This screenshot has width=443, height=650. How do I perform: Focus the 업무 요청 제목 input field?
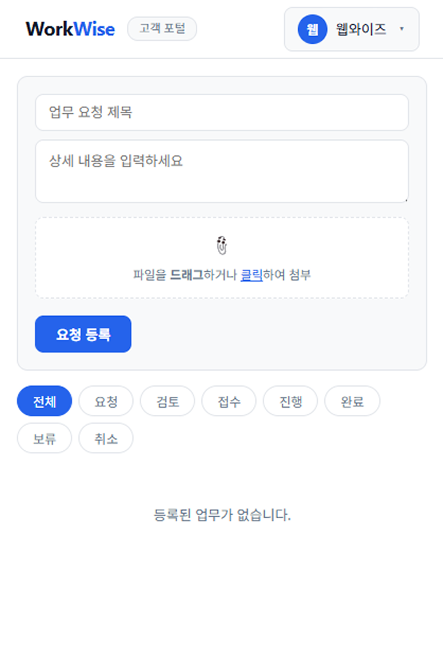pyautogui.click(x=221, y=112)
